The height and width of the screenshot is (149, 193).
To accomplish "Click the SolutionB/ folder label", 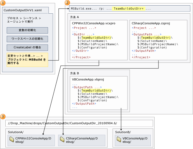I will click(123, 132).
